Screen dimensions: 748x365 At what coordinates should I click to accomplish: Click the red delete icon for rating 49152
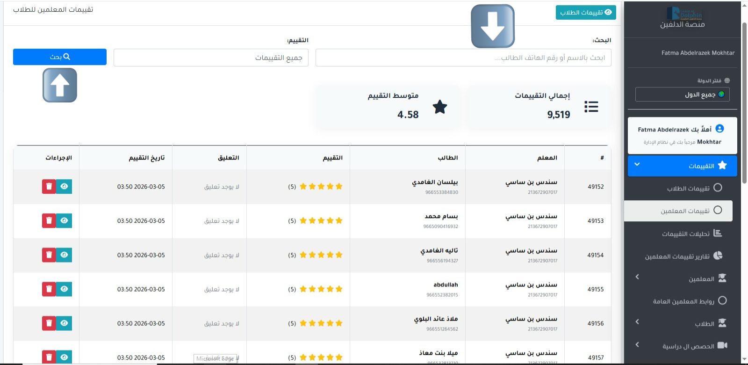(x=49, y=186)
